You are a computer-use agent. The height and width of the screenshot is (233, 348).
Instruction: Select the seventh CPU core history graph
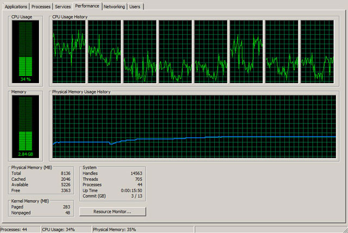click(x=282, y=52)
